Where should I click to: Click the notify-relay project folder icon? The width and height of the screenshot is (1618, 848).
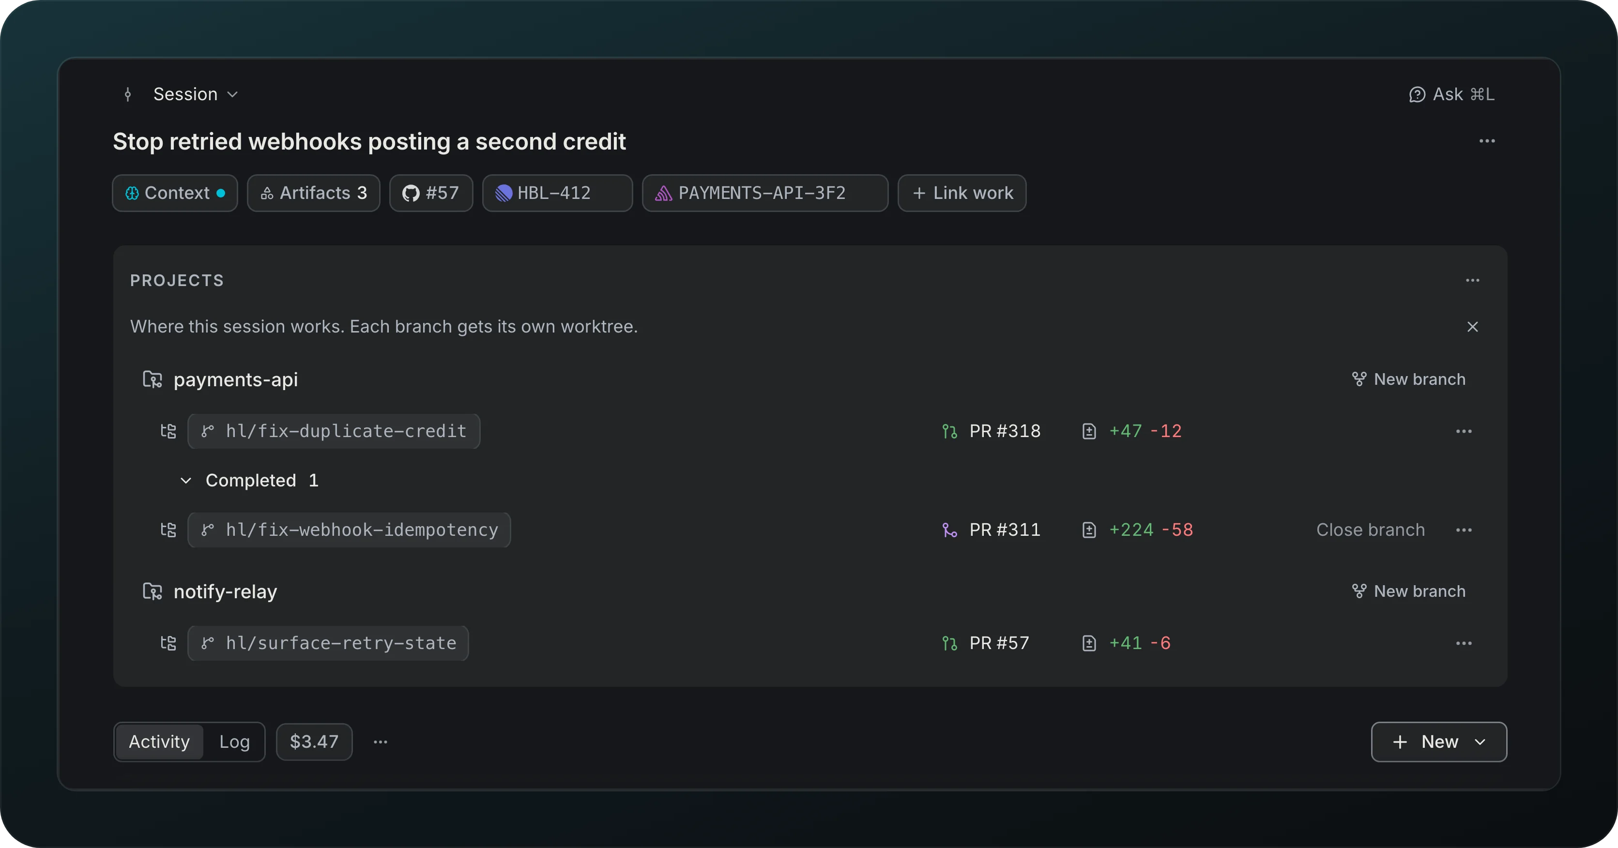[152, 591]
